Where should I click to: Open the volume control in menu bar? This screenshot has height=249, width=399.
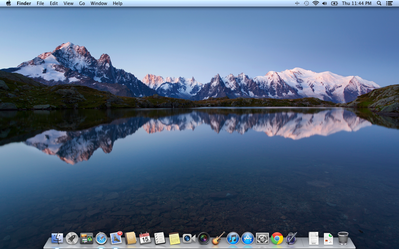(324, 3)
